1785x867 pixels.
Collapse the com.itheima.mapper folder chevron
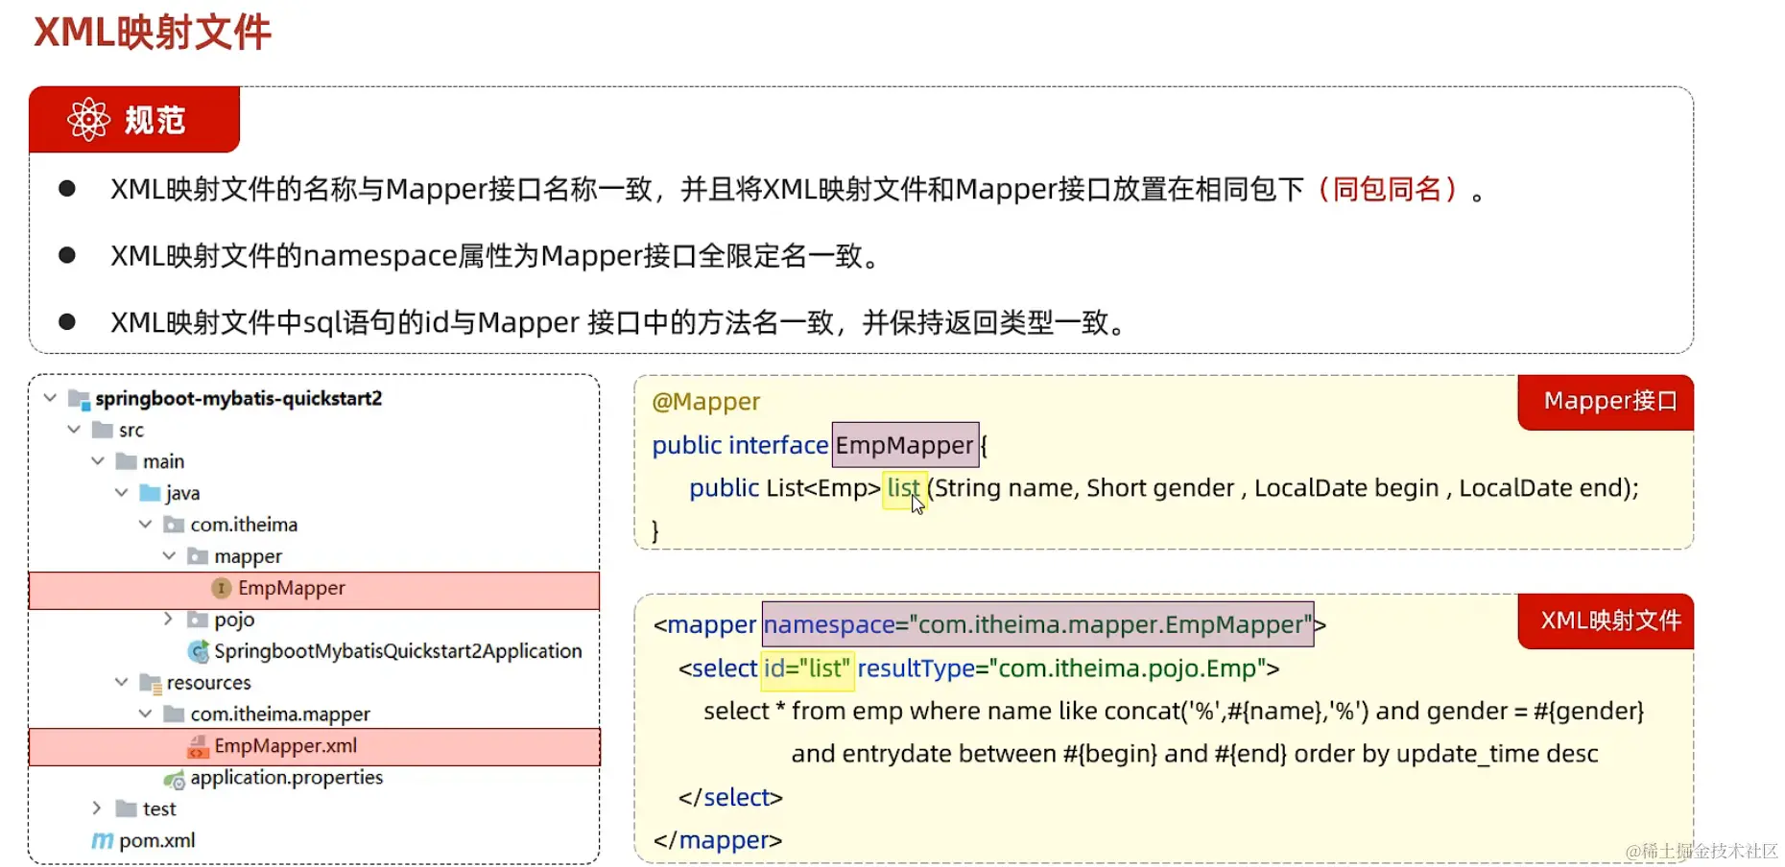coord(145,714)
